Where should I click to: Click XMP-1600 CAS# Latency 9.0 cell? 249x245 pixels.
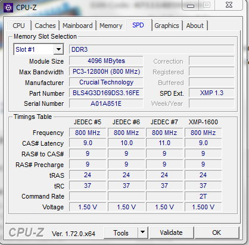click(203, 143)
